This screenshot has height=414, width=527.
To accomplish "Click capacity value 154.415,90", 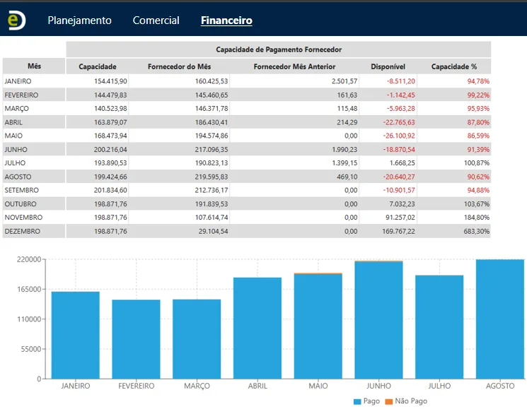I will tap(110, 81).
